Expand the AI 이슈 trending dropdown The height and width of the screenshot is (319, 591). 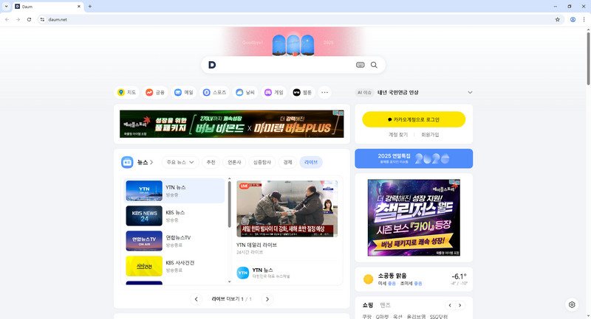coord(470,92)
